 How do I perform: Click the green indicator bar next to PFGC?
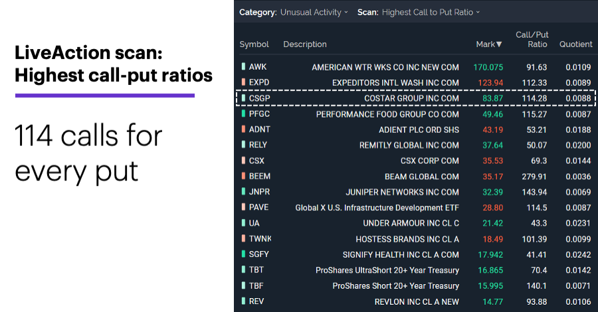243,114
